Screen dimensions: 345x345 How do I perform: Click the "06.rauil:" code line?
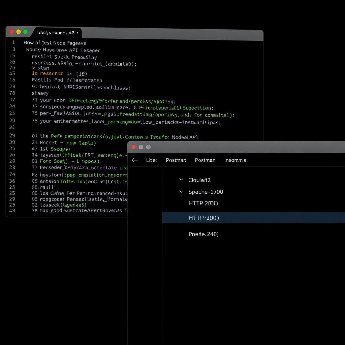[x=44, y=187]
